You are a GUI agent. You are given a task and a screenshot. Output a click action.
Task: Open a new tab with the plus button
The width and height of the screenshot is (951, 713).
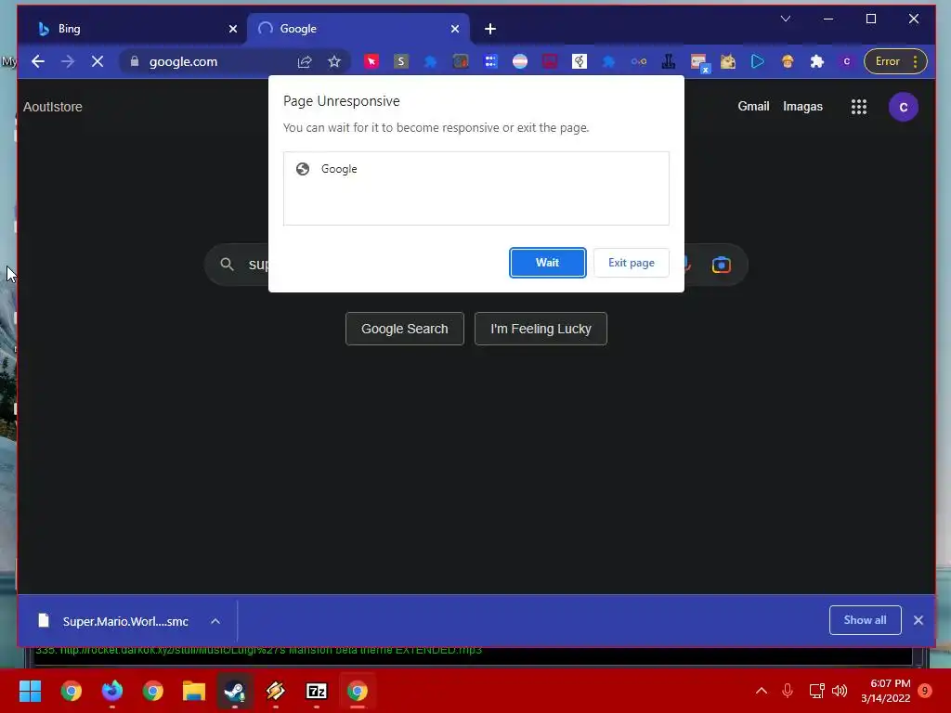click(490, 29)
